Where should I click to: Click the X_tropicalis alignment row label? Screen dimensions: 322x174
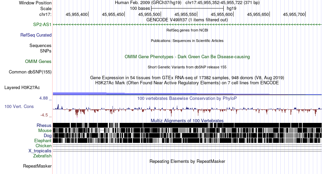[40, 151]
